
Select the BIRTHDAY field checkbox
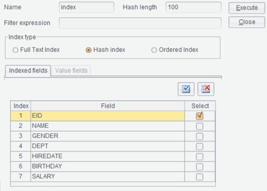pyautogui.click(x=200, y=166)
